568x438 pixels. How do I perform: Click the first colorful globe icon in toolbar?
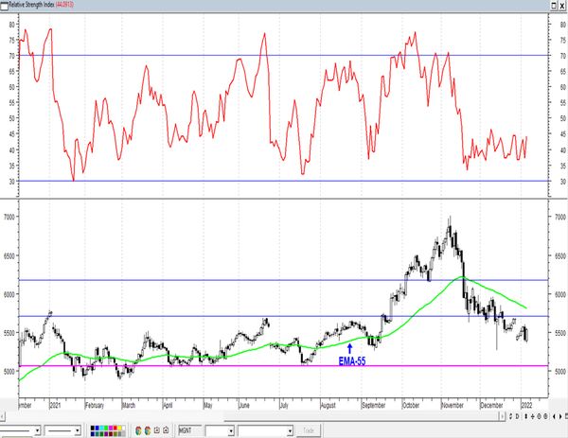tap(138, 430)
